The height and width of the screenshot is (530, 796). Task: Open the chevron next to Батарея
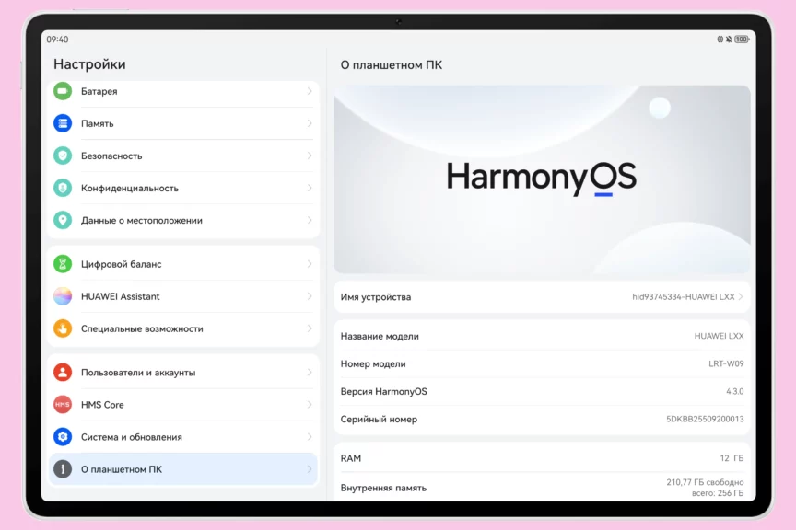(310, 91)
